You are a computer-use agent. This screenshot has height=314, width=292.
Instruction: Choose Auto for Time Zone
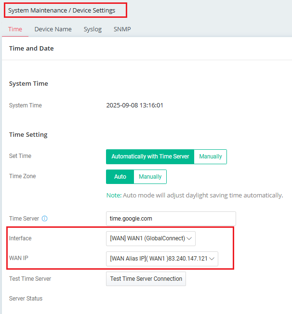(120, 177)
